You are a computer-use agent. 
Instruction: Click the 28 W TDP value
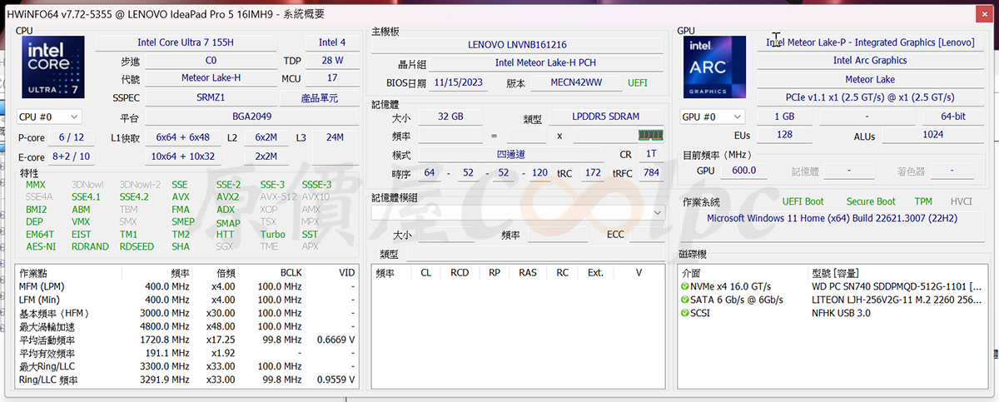click(332, 61)
